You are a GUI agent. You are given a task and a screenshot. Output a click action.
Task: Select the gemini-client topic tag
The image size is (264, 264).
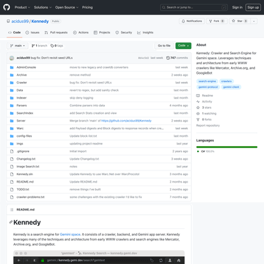[231, 87]
